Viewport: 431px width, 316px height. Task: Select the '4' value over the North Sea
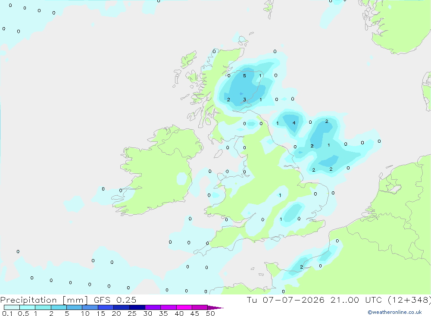(x=294, y=123)
